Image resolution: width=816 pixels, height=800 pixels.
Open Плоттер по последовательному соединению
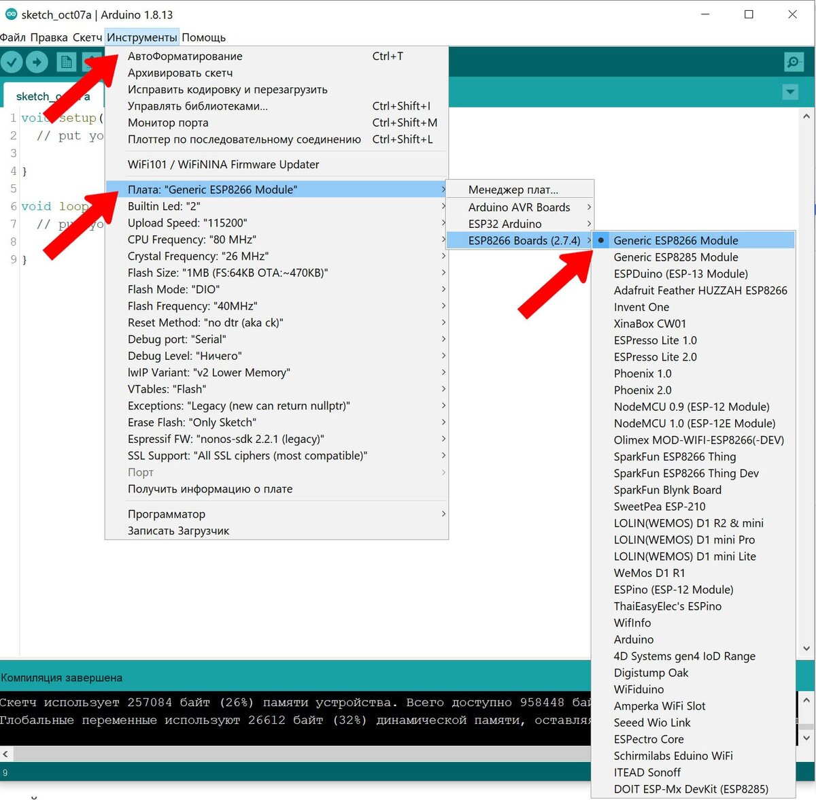(x=277, y=139)
